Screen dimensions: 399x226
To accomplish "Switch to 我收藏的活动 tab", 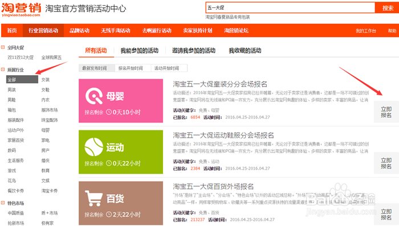I will tap(245, 51).
